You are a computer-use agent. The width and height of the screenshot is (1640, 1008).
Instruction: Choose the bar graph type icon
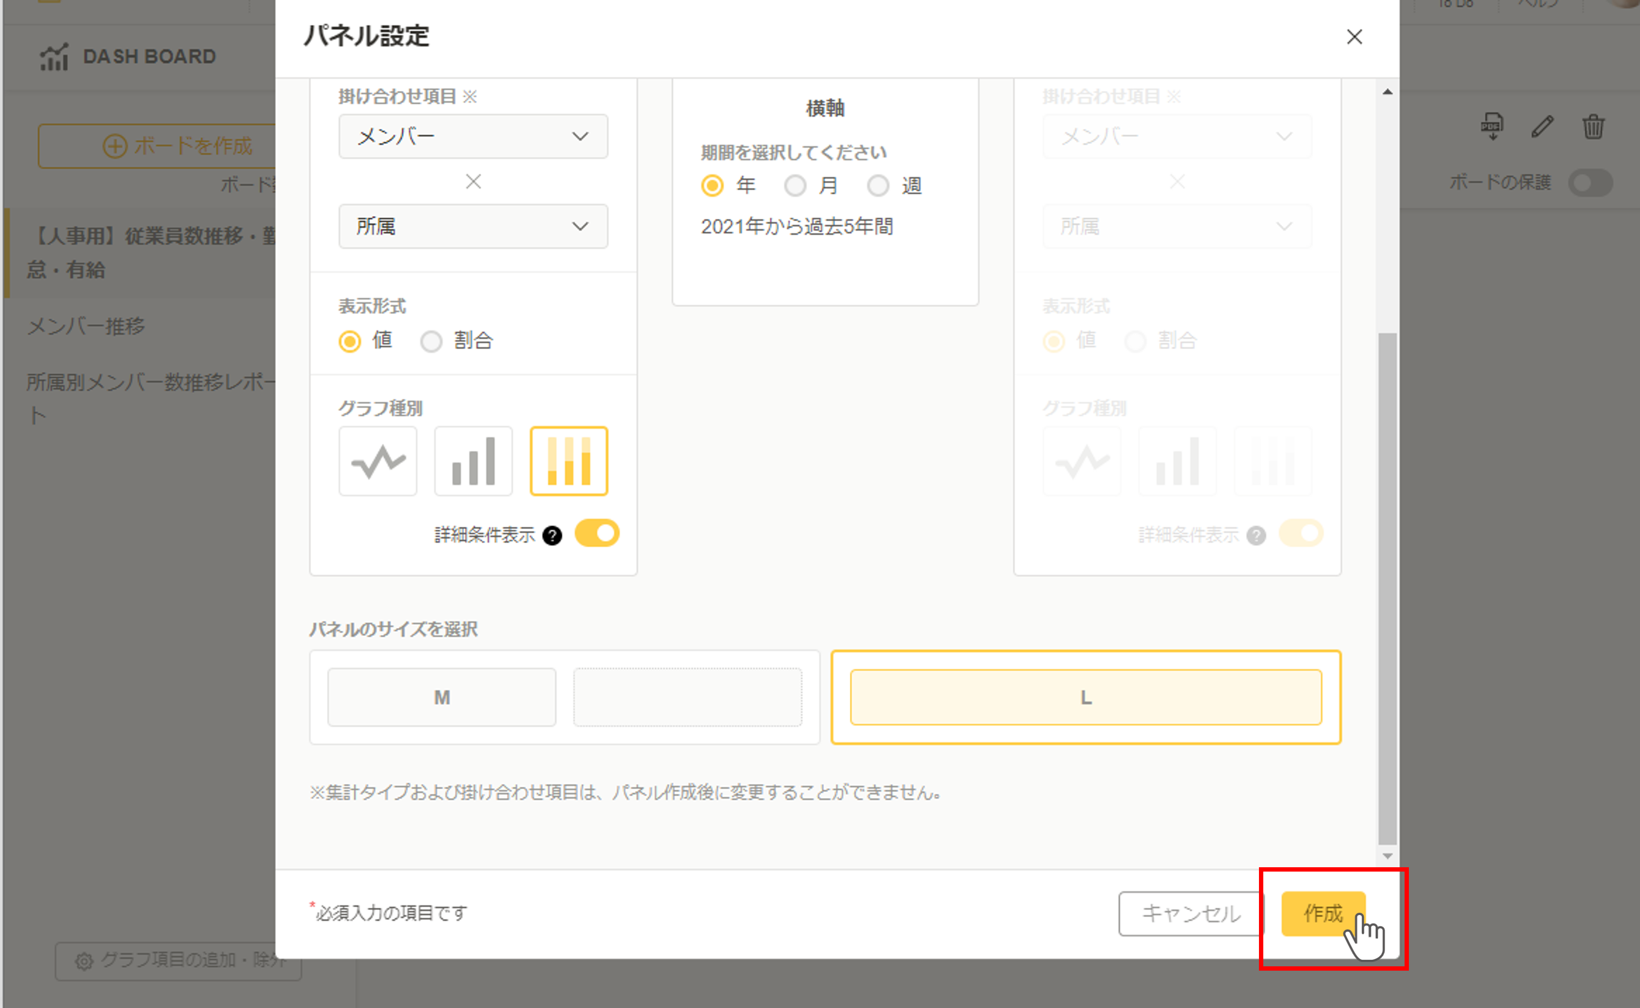474,461
